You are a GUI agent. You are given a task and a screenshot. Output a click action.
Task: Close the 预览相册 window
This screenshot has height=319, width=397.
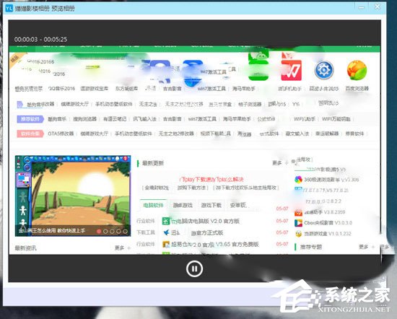pos(378,6)
